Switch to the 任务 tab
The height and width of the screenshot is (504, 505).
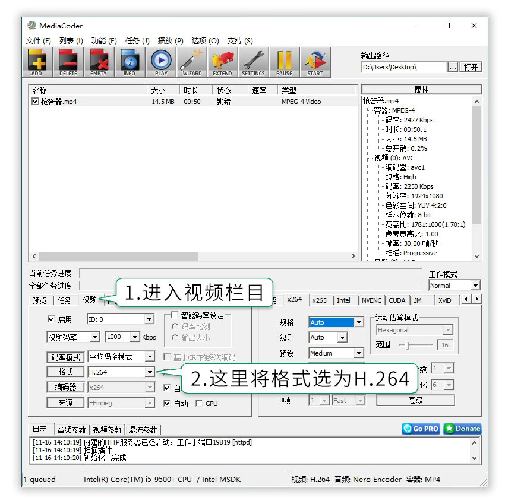[64, 300]
